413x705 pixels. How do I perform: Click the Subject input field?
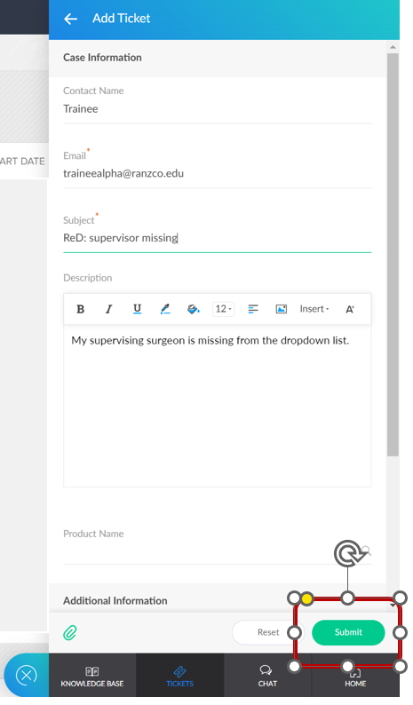(x=218, y=238)
